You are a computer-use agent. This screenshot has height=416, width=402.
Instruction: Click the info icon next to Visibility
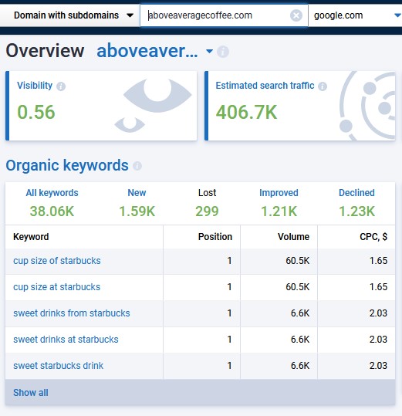[61, 86]
